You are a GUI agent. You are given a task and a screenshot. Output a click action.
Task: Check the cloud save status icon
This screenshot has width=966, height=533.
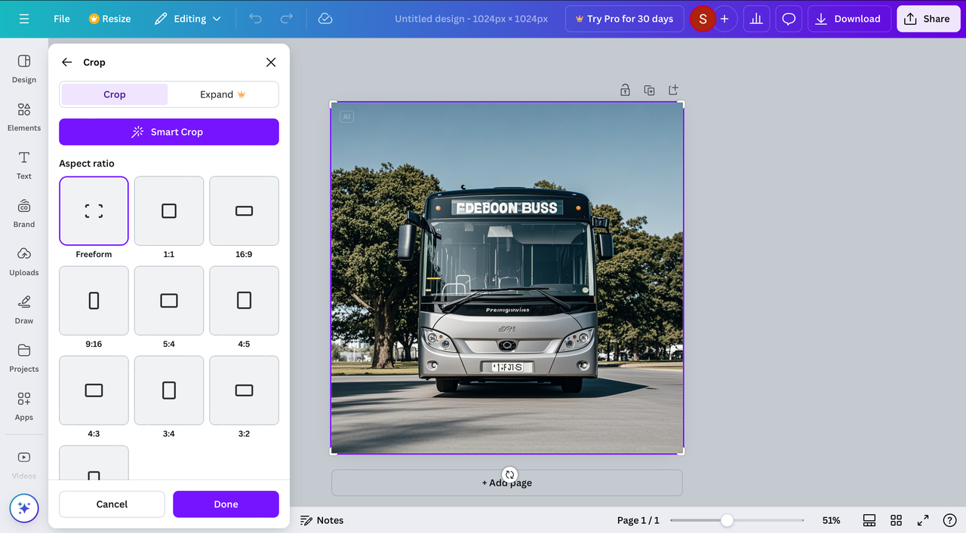[x=325, y=19]
